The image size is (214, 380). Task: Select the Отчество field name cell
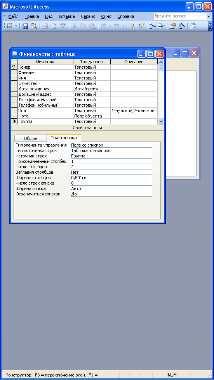coord(45,83)
